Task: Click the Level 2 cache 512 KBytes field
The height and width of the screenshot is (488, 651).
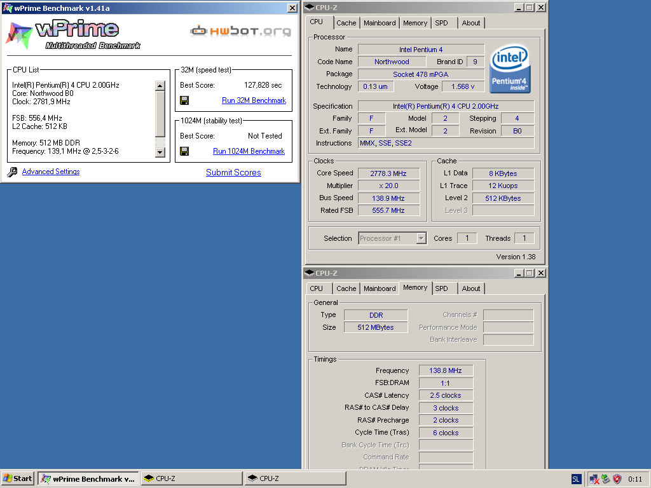Action: pyautogui.click(x=504, y=198)
